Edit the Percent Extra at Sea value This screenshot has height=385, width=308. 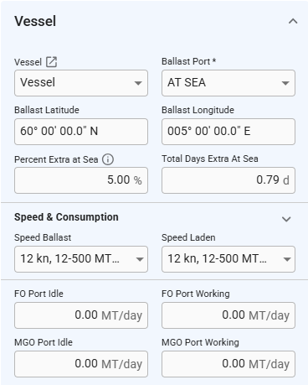coord(81,180)
